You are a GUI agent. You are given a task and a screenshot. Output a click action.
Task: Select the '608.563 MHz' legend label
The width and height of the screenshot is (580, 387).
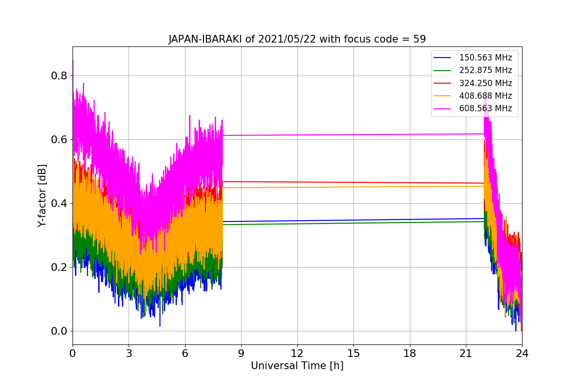[485, 108]
